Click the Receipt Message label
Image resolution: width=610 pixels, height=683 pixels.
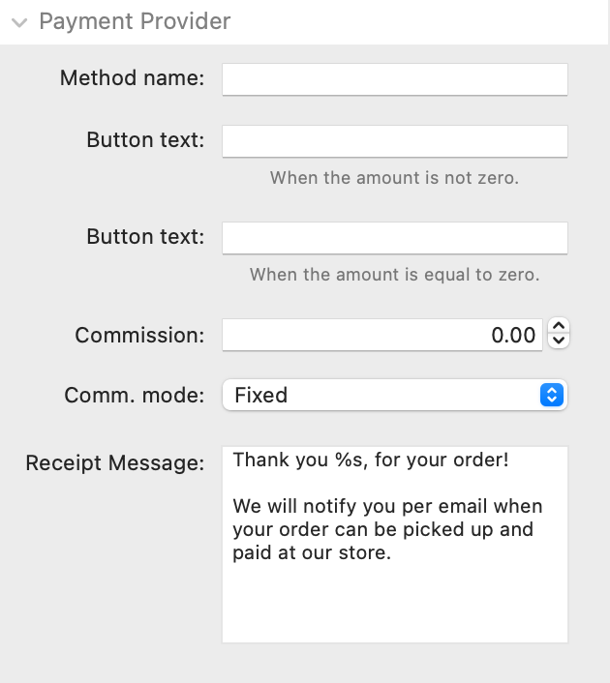(115, 462)
